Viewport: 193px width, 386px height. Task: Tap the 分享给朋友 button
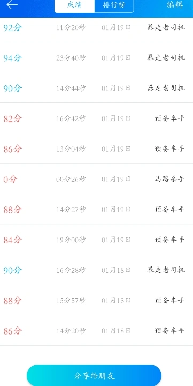pos(94,376)
